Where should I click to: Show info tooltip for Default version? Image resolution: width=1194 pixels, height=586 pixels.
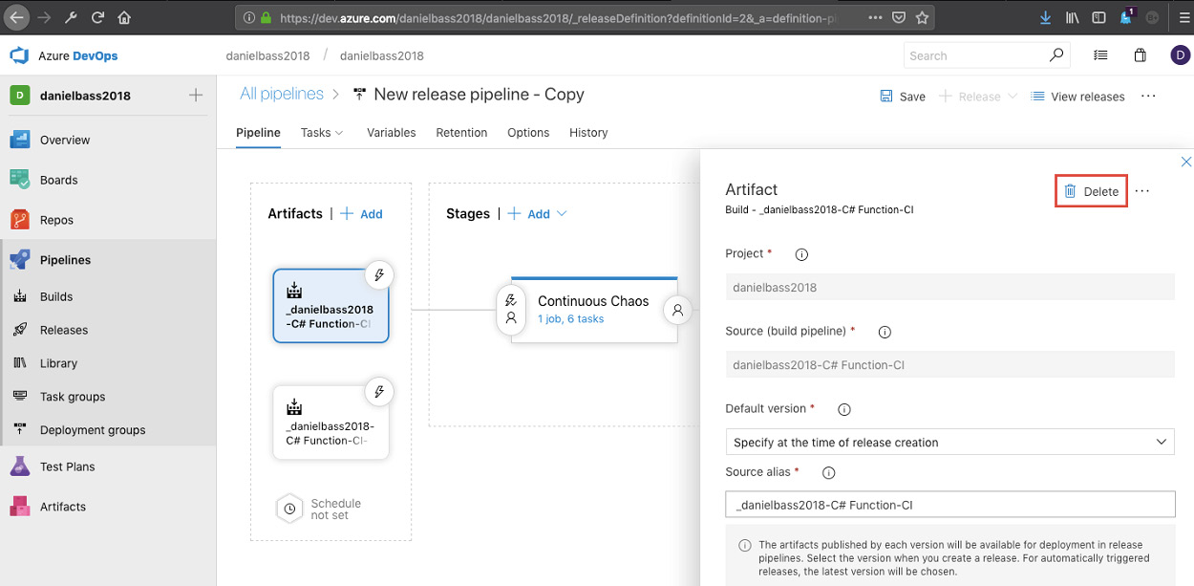pos(844,409)
